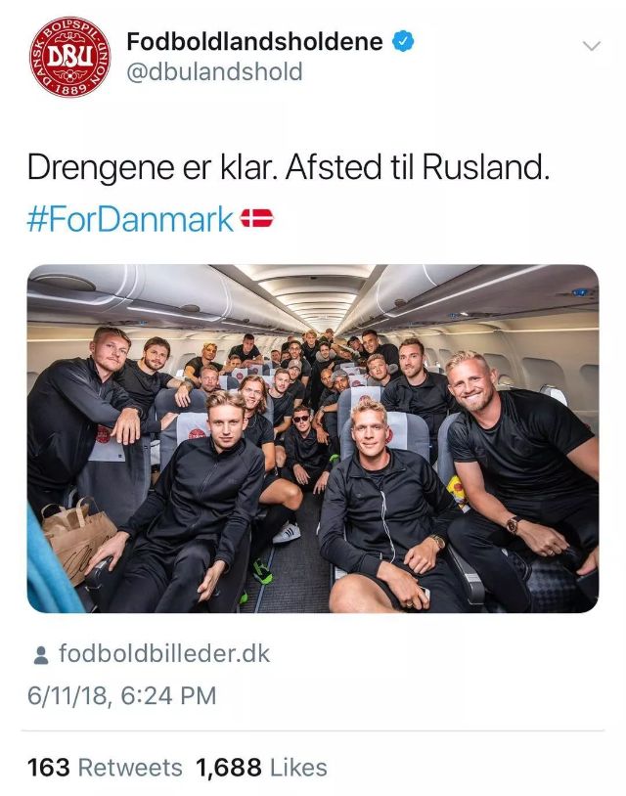Tap the DBU emblem in cabin photo seat
Viewport: 626px width, 796px height.
(197, 433)
